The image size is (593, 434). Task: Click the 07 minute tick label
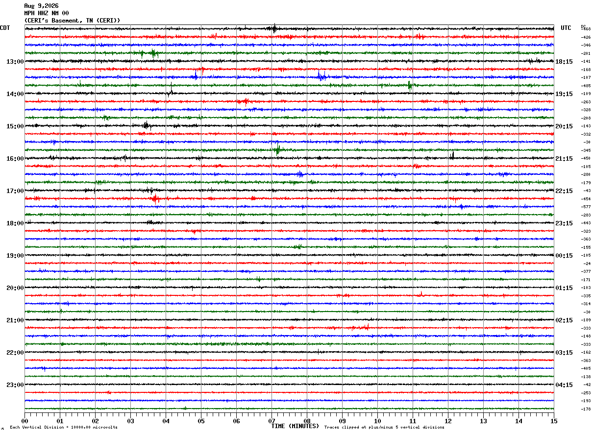pos(272,421)
